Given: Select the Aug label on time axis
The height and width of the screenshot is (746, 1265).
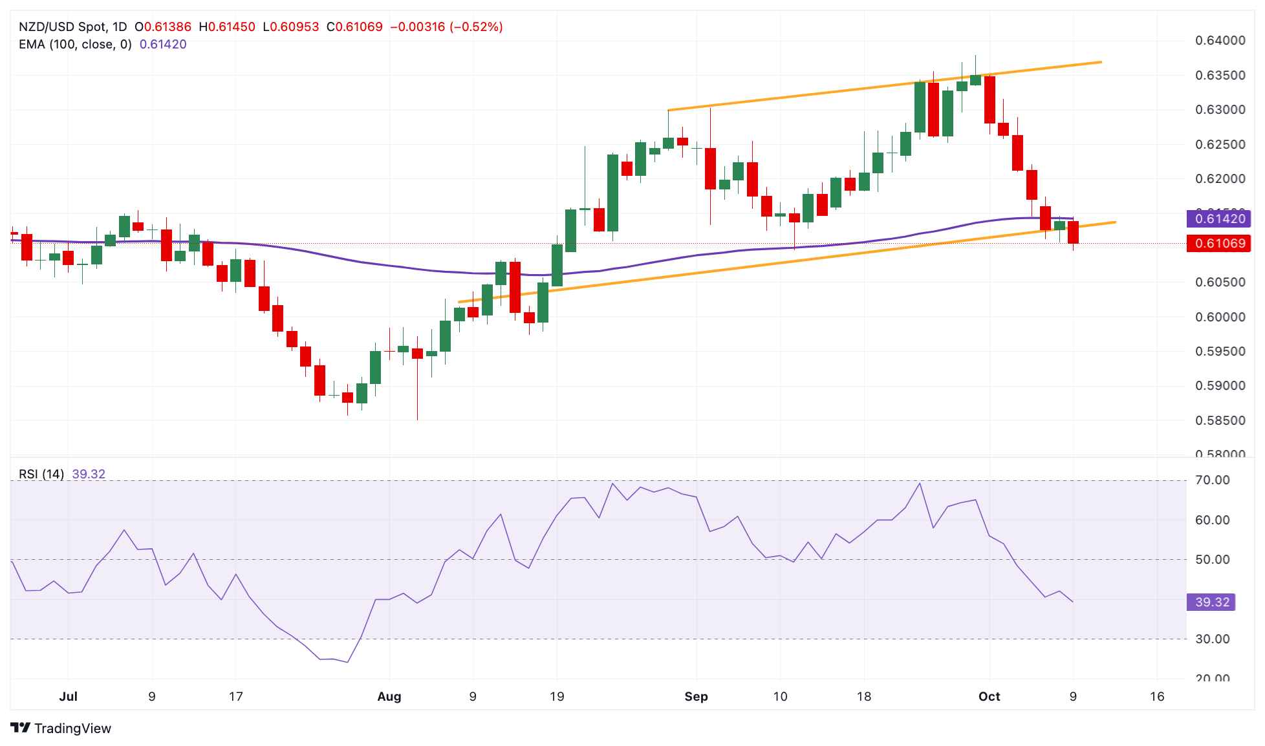Looking at the screenshot, I should pyautogui.click(x=389, y=696).
